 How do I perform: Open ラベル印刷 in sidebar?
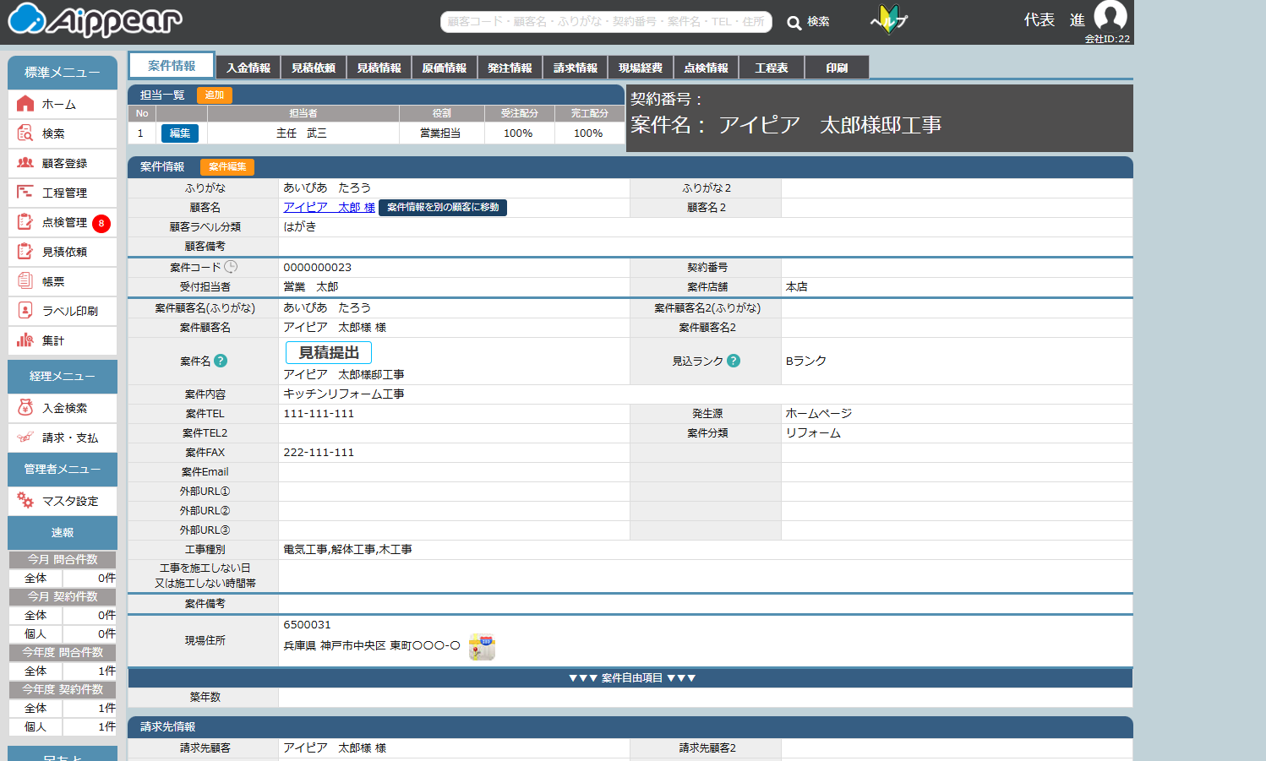pos(63,311)
